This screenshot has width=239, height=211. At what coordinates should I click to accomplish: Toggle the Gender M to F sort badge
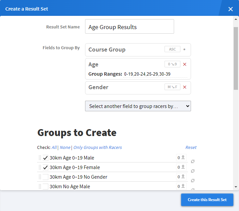point(172,87)
